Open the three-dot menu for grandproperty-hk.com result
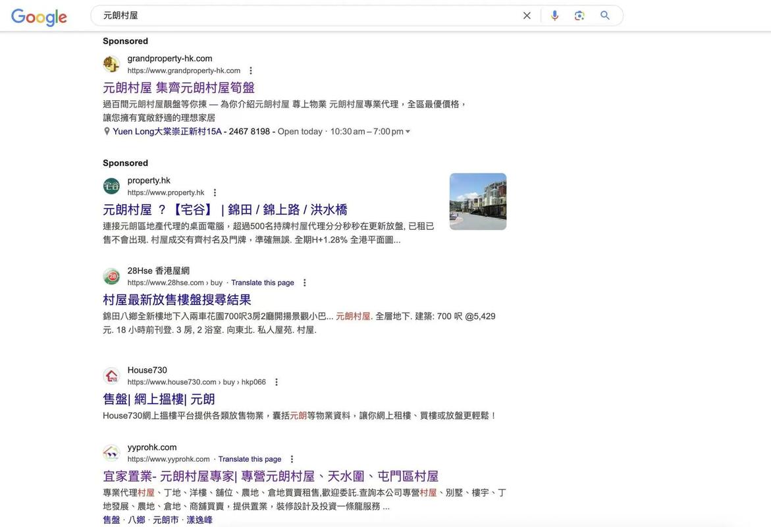The height and width of the screenshot is (527, 771). (251, 70)
